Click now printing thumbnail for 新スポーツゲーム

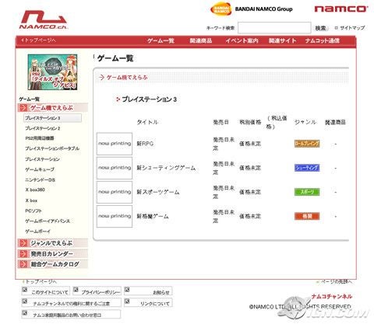coord(115,192)
